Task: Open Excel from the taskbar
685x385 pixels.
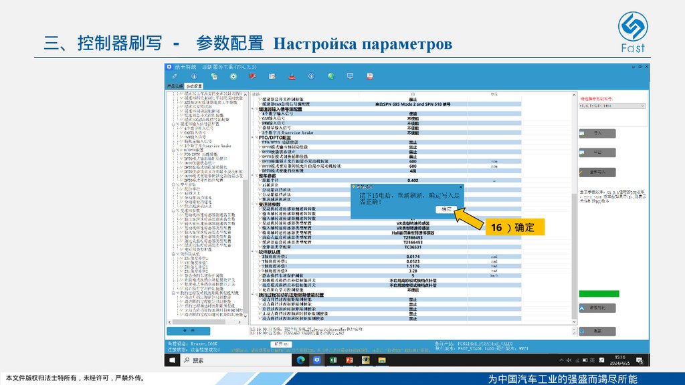Action: pos(333,360)
